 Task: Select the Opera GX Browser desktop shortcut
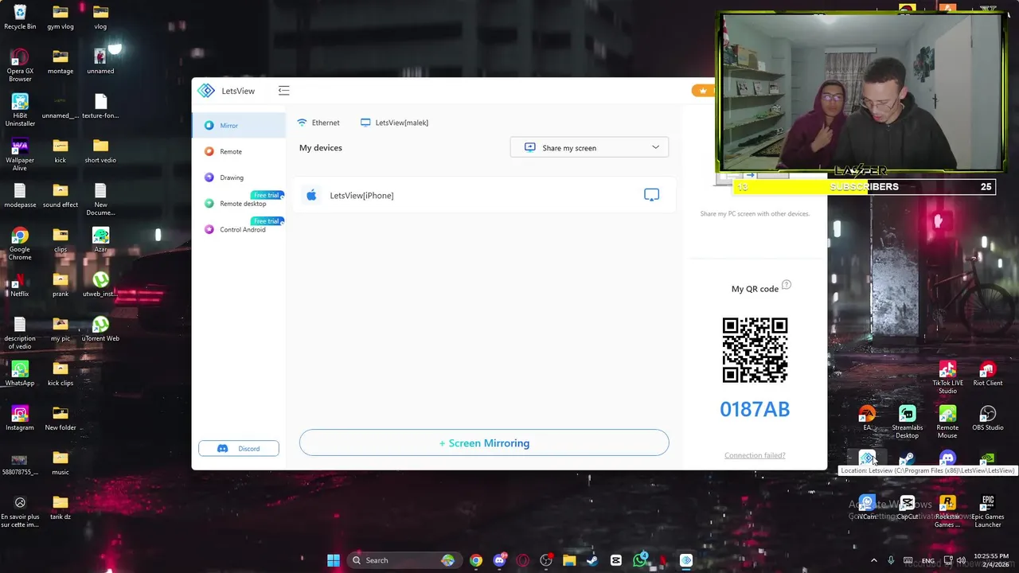(x=20, y=65)
